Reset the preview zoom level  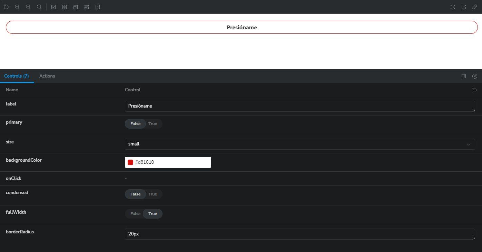tap(39, 7)
